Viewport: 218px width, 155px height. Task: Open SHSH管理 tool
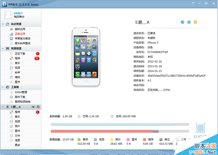pyautogui.click(x=21, y=92)
